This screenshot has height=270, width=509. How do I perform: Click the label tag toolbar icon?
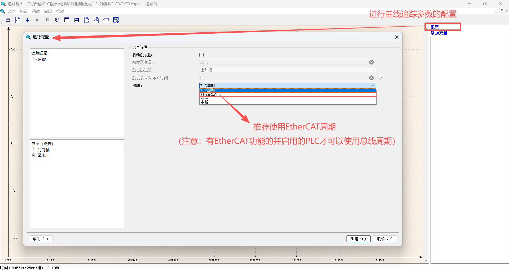pos(106,20)
